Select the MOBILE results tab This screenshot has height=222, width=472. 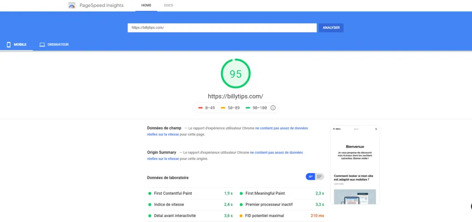[x=17, y=45]
